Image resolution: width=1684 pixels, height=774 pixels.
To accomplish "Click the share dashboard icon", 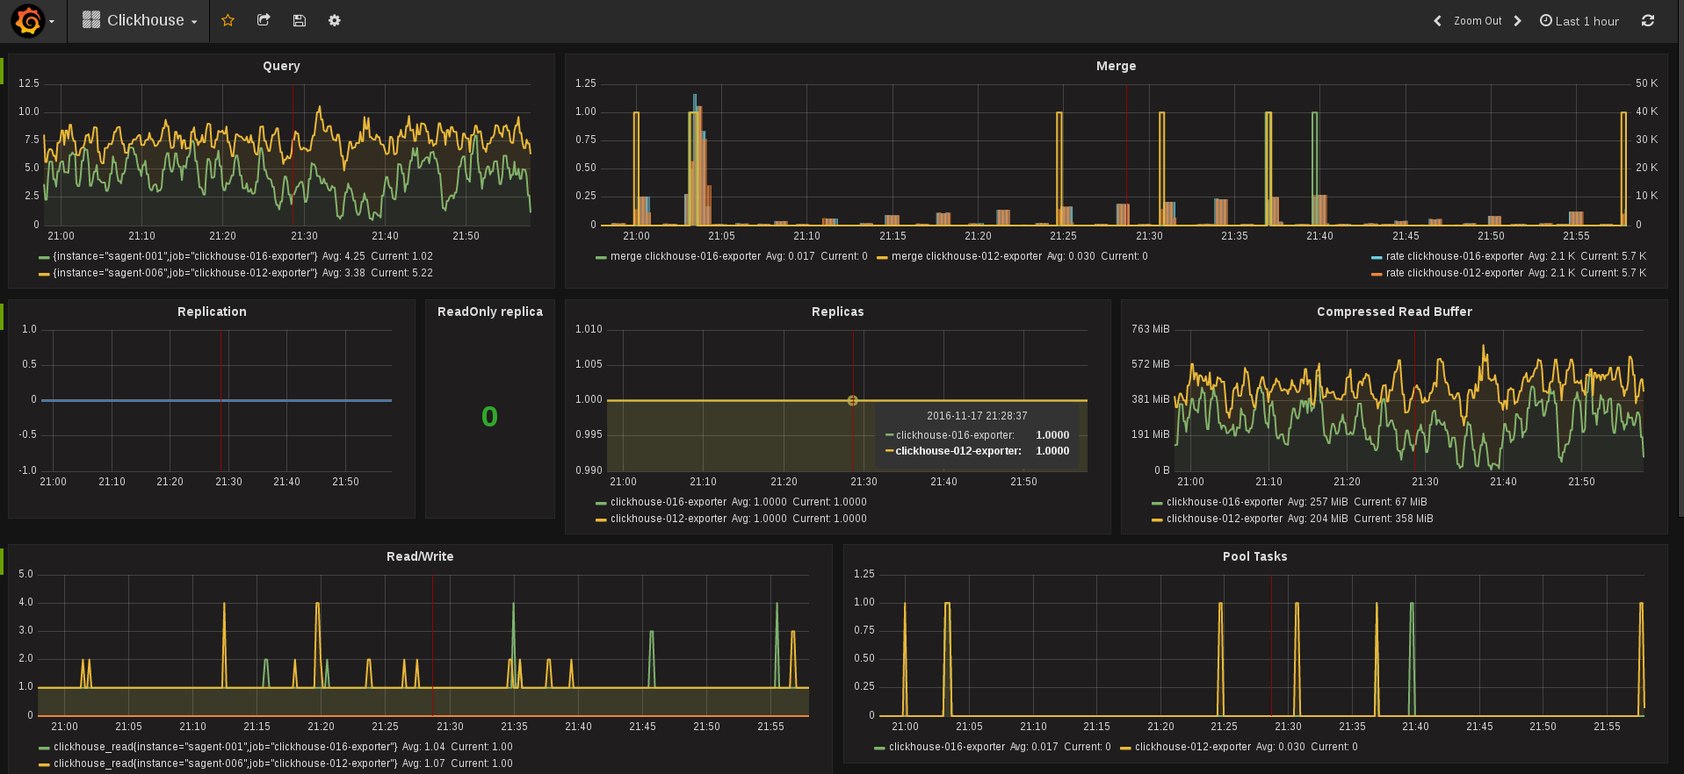I will coord(264,20).
